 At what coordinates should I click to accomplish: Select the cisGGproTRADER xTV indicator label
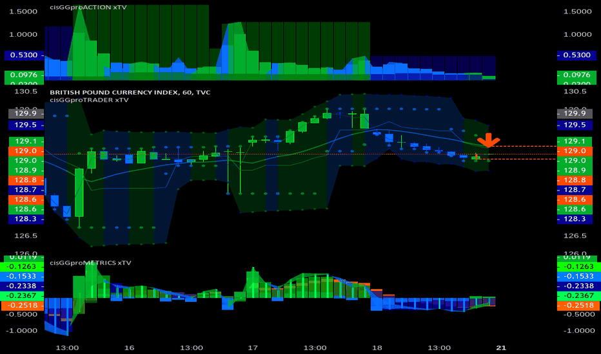[x=89, y=100]
